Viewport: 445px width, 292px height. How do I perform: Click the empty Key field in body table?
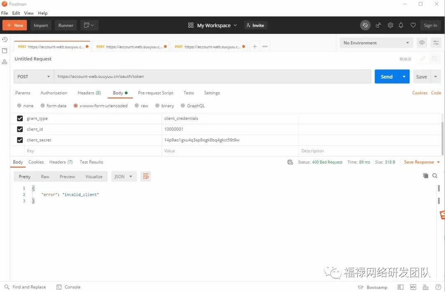click(93, 151)
